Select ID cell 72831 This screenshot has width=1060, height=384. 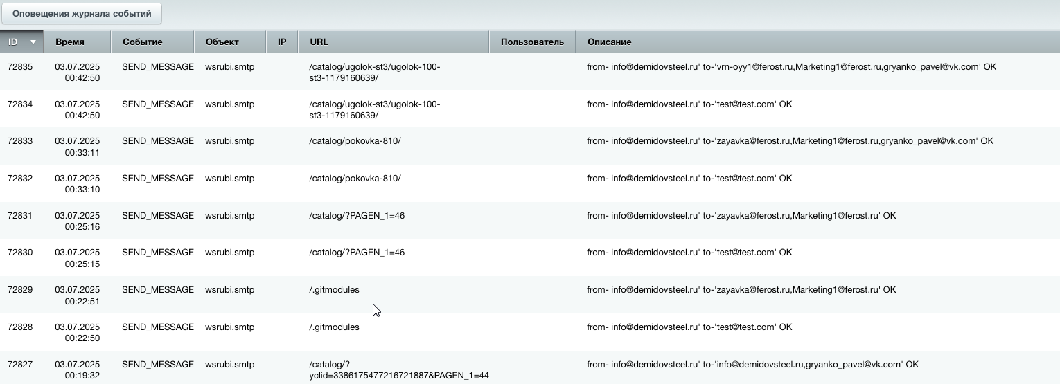[20, 216]
